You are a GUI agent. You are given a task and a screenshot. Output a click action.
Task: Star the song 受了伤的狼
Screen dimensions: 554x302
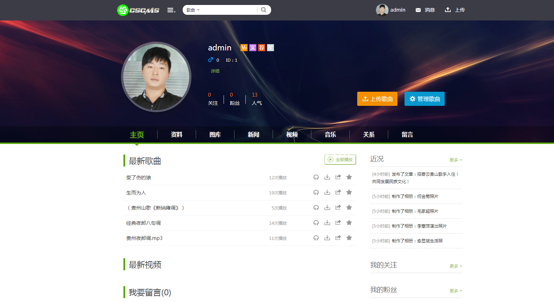349,177
